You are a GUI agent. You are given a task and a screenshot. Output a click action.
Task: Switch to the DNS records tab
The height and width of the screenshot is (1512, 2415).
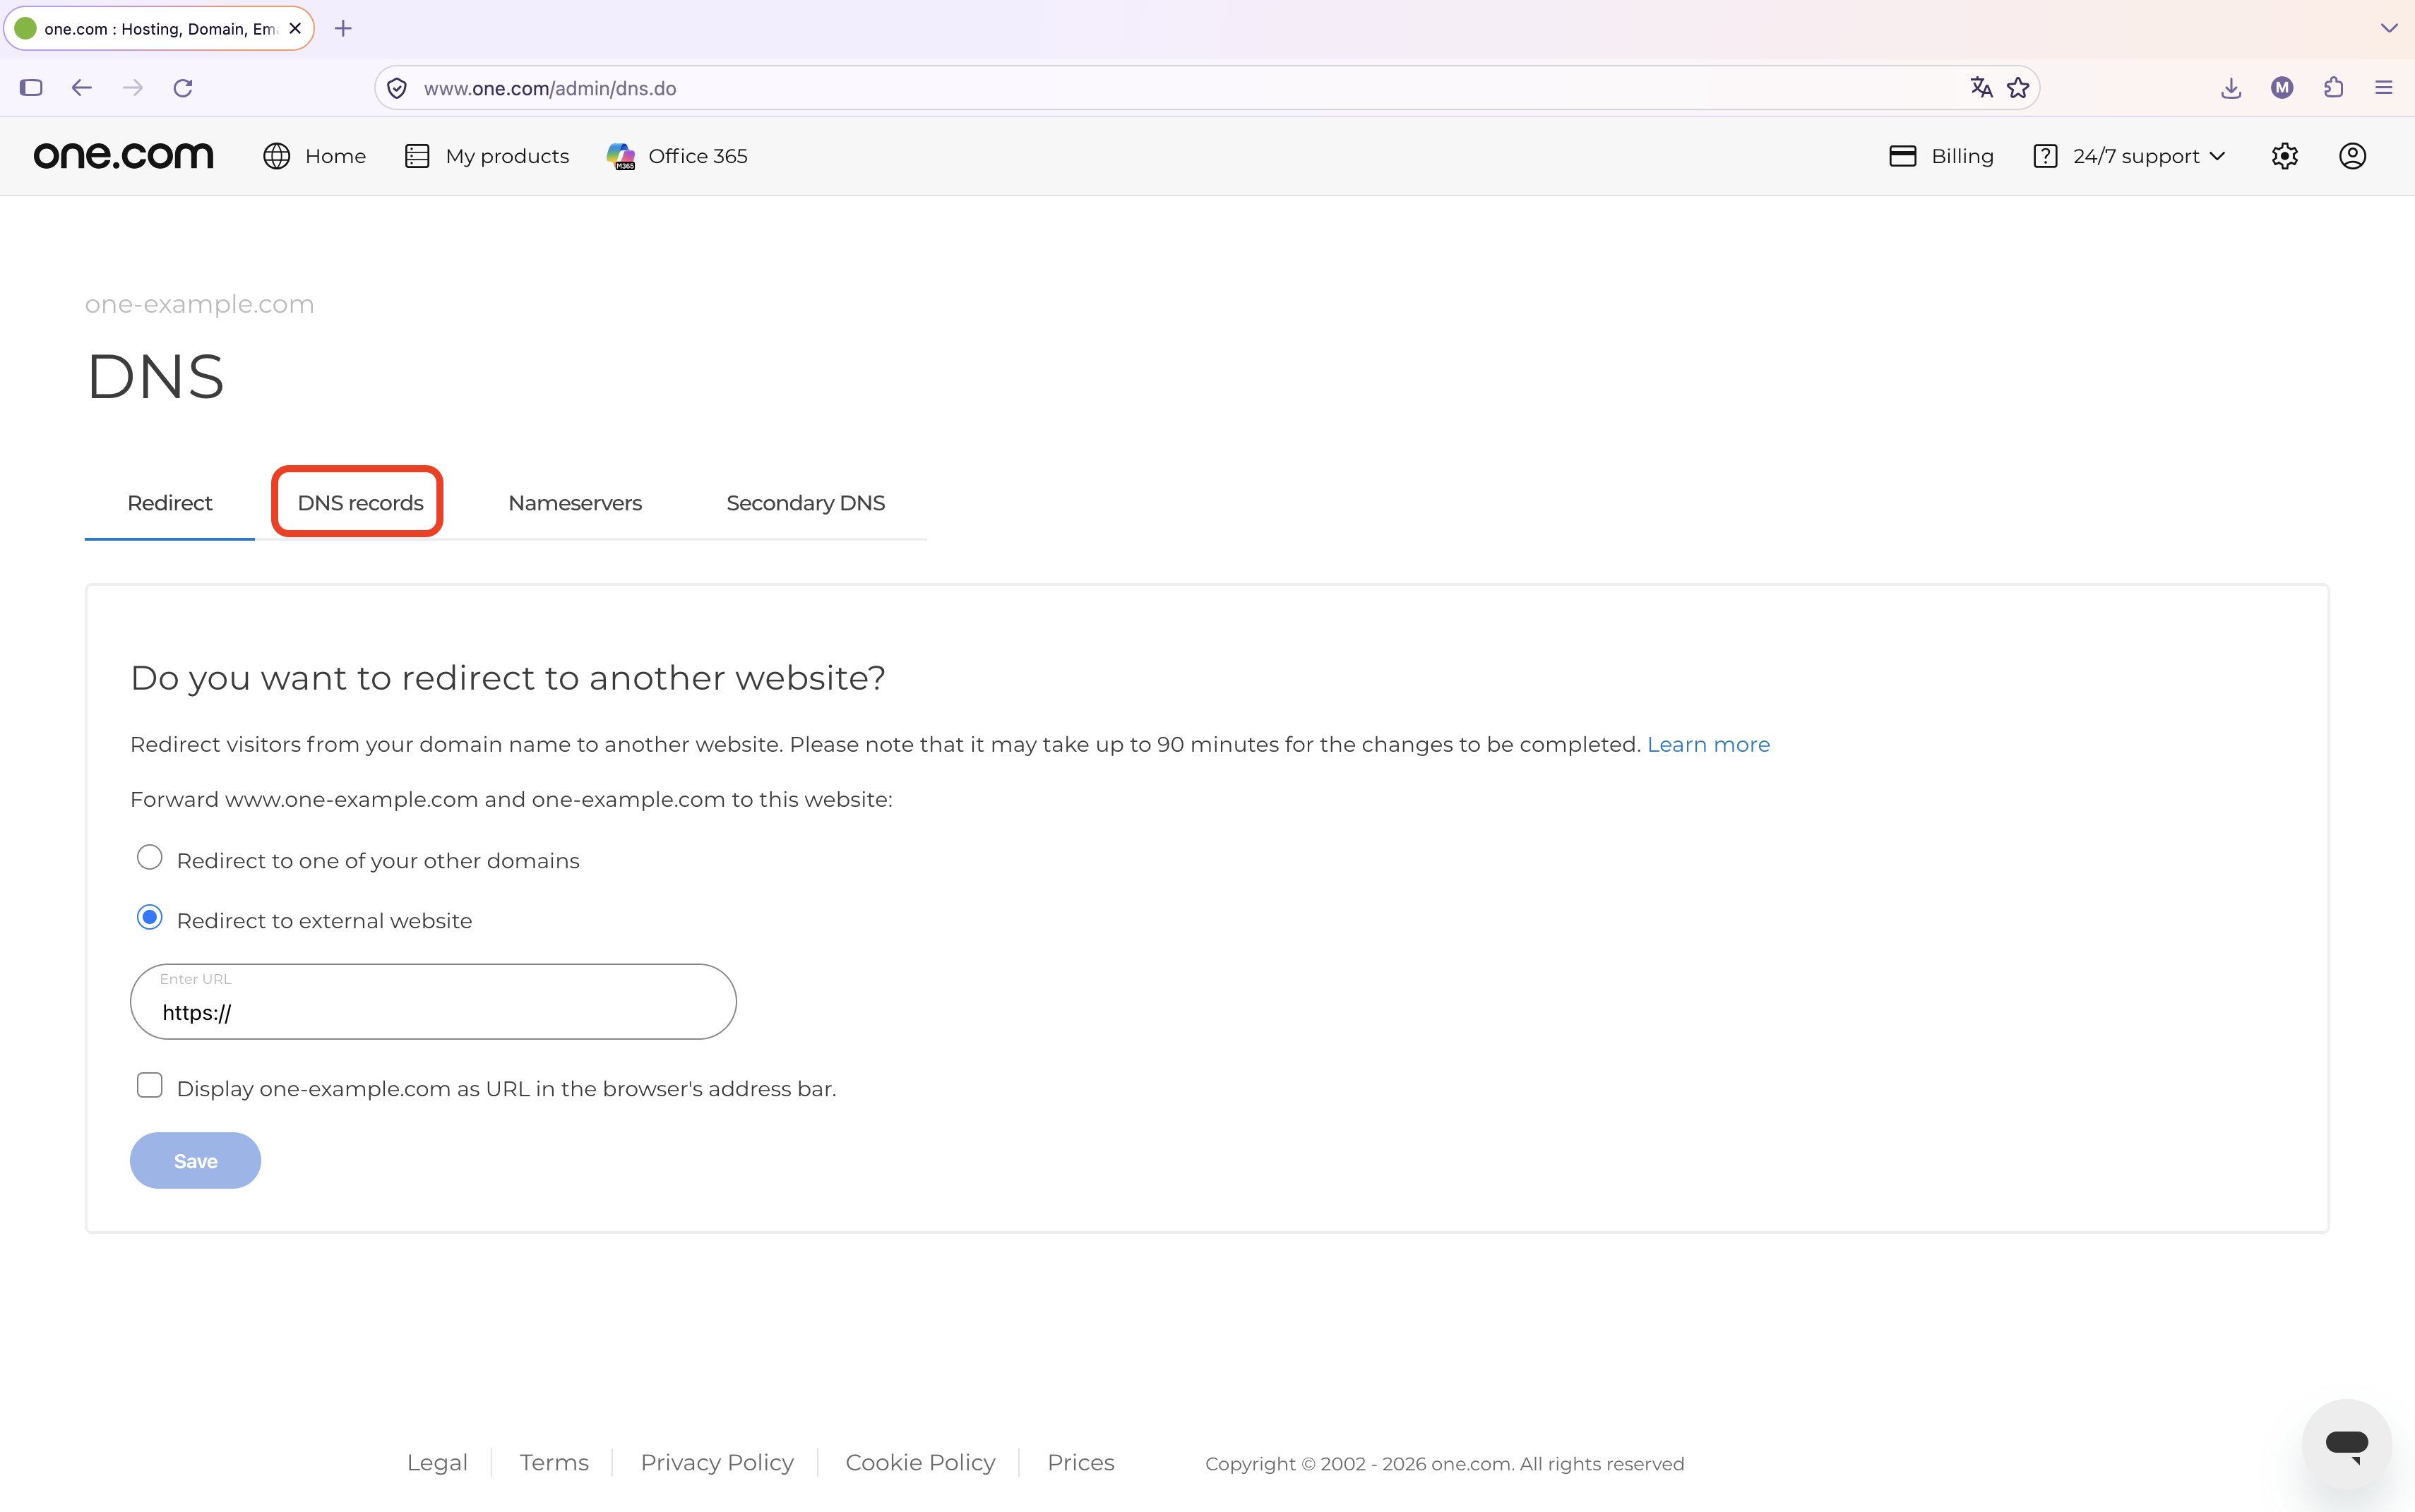pos(360,503)
